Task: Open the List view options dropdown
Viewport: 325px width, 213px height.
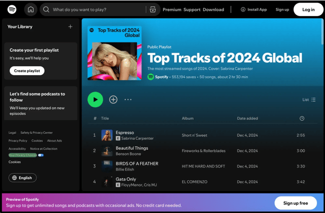Action: [x=309, y=100]
